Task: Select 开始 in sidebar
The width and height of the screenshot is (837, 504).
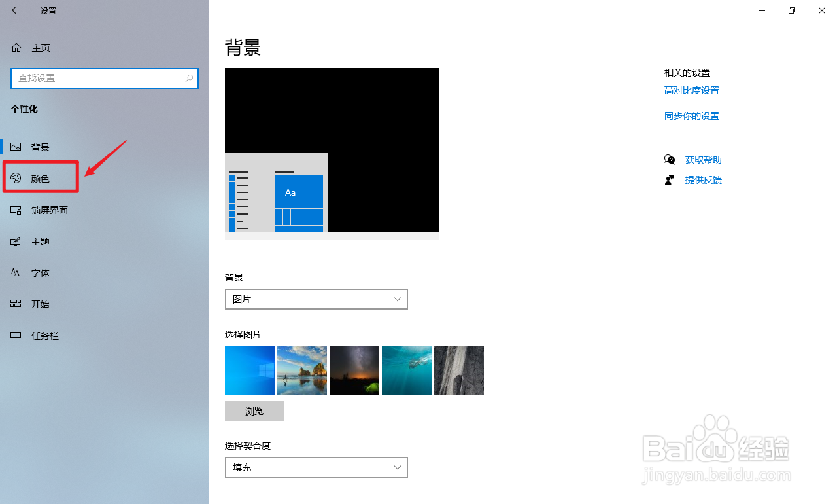Action: (x=105, y=304)
